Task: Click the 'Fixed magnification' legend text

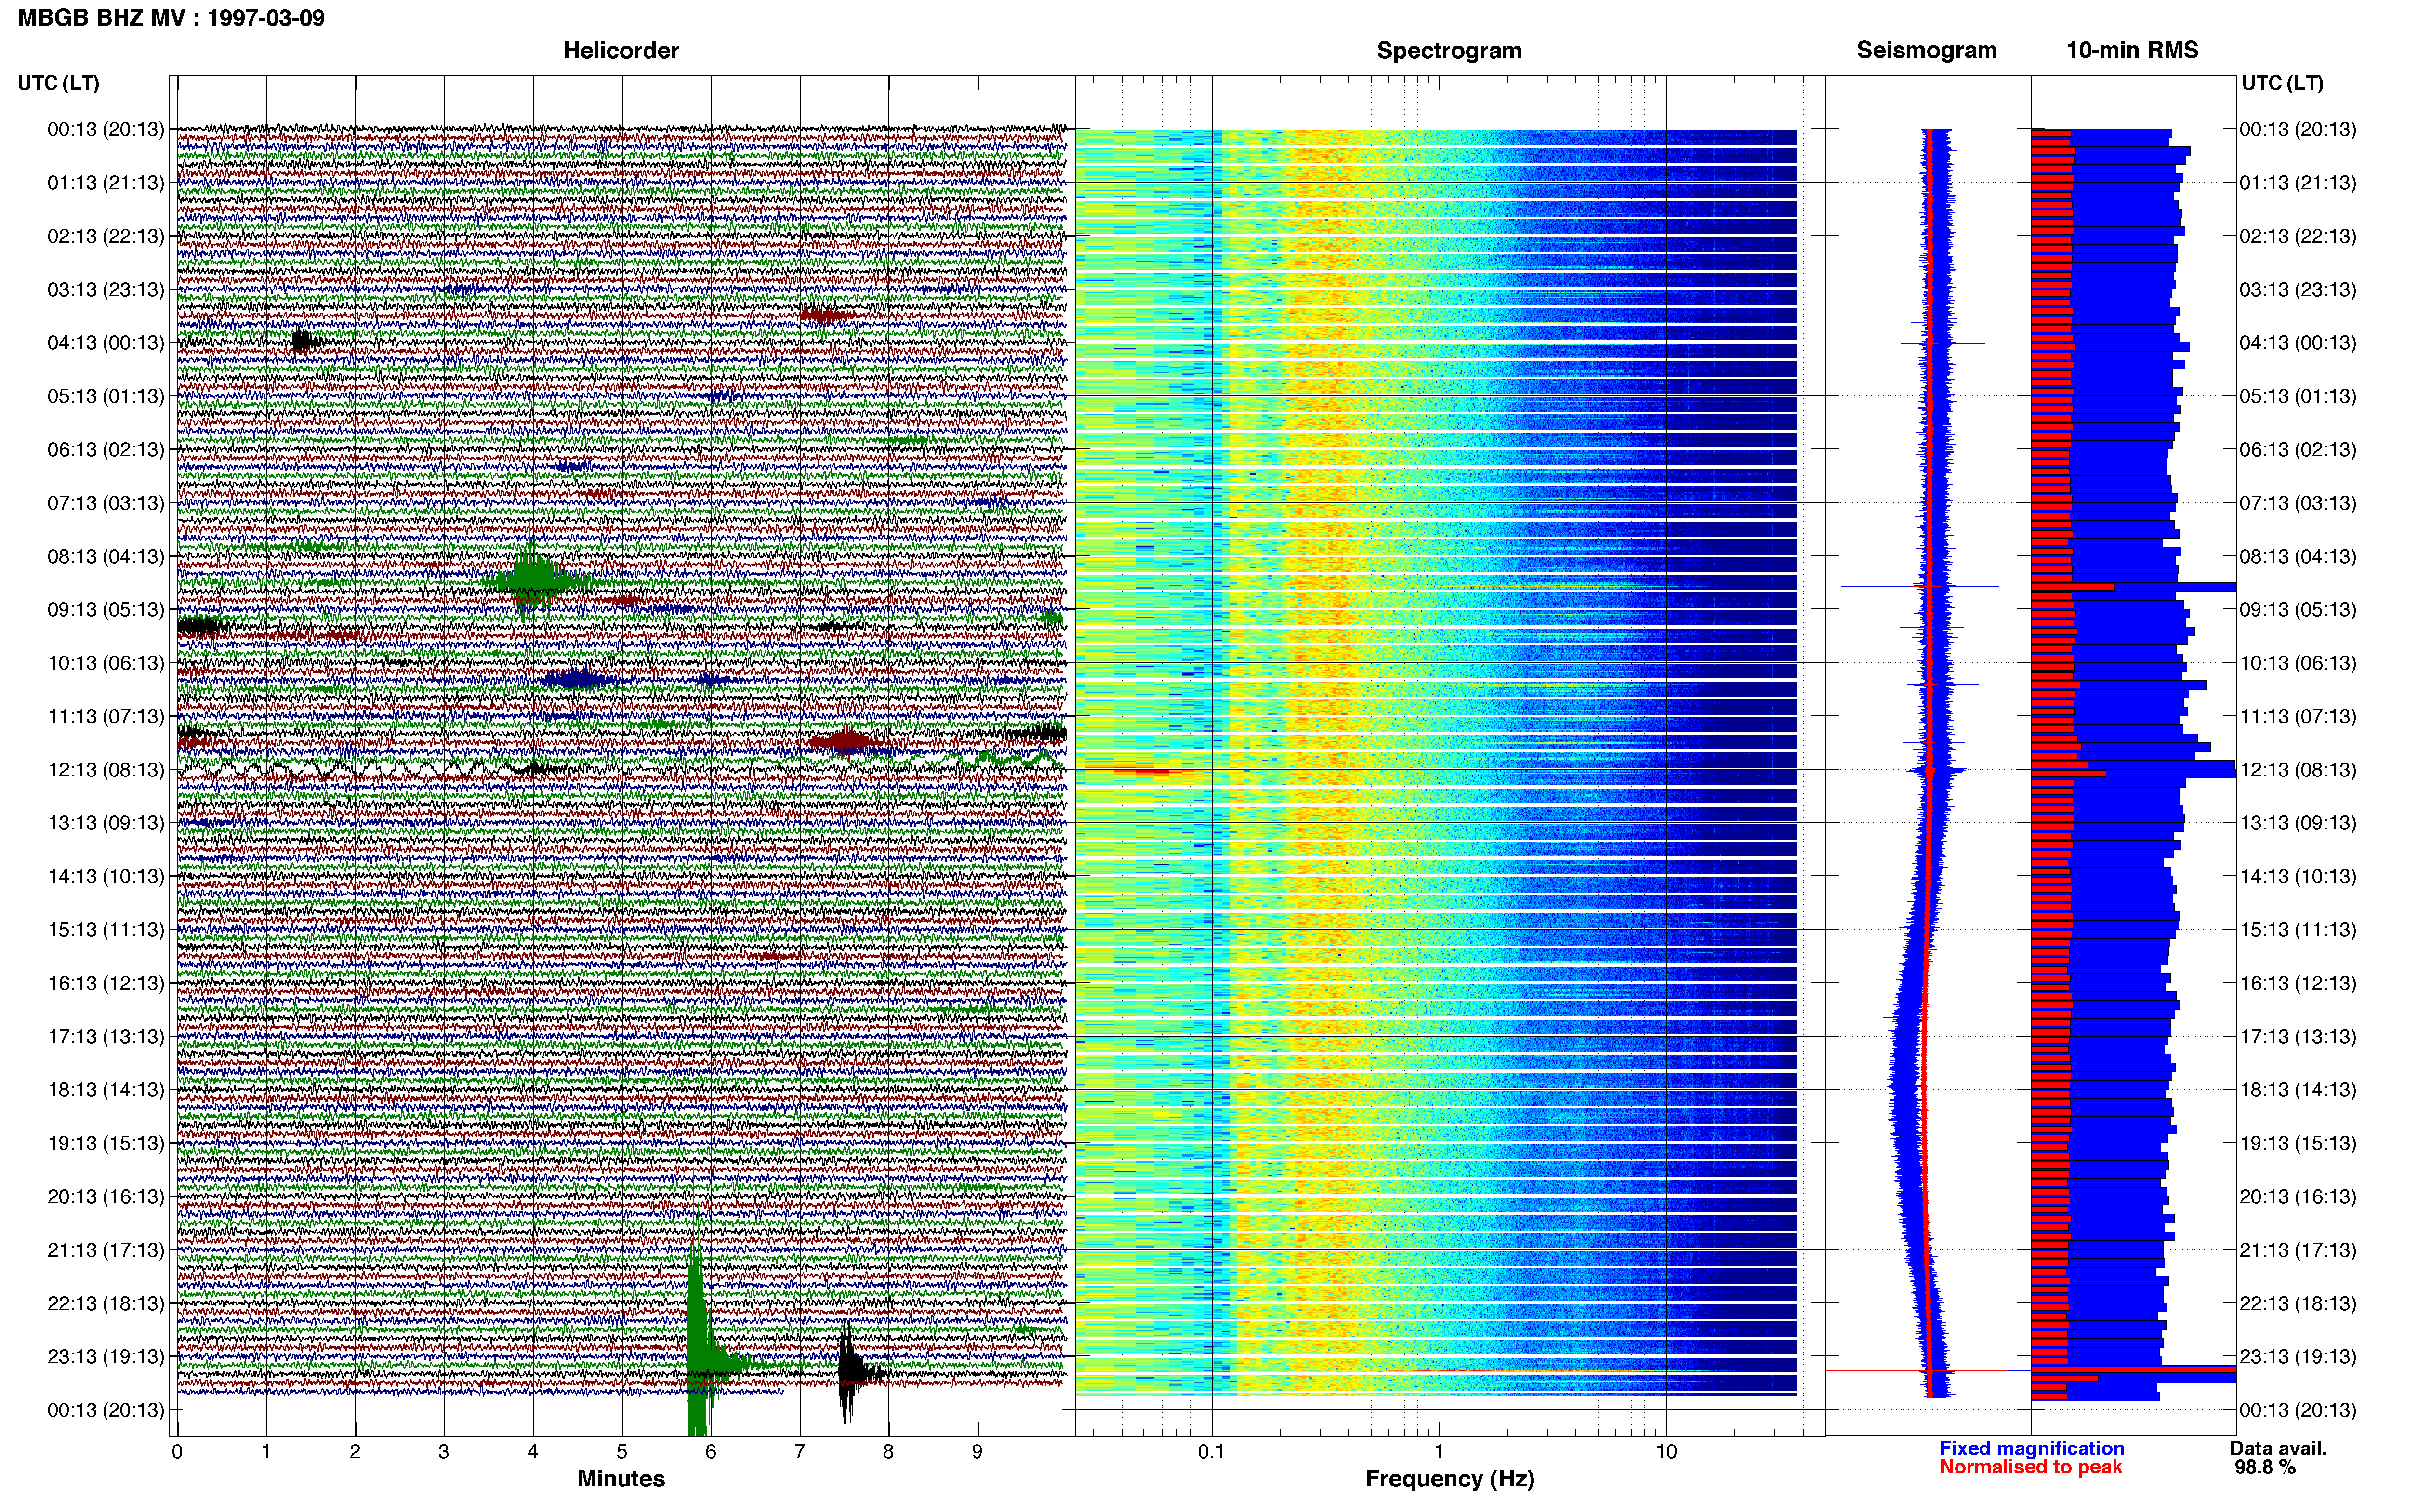Action: point(2032,1448)
